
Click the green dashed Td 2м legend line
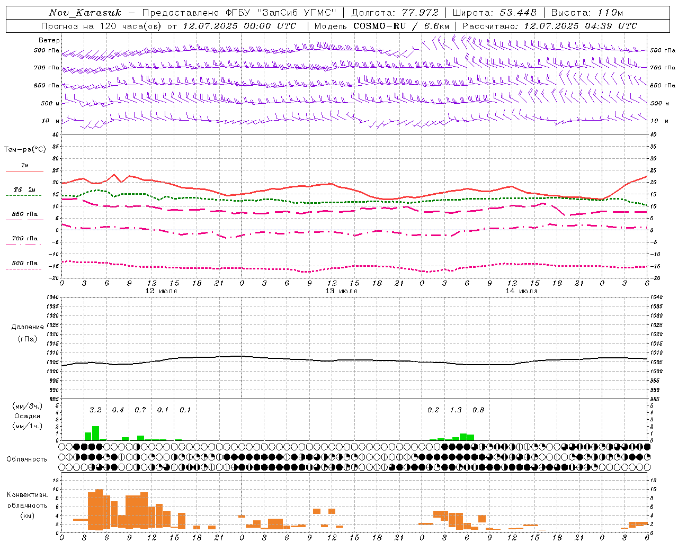(x=23, y=195)
